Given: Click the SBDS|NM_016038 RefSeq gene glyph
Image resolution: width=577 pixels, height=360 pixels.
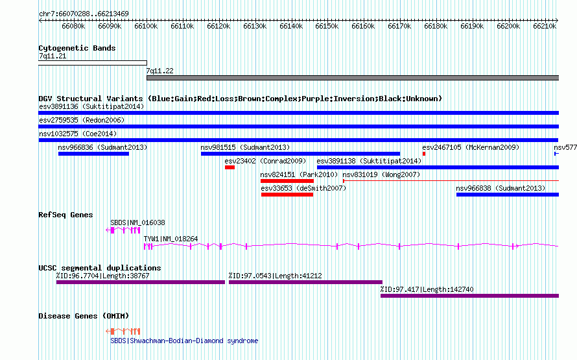Looking at the screenshot, I should 123,230.
